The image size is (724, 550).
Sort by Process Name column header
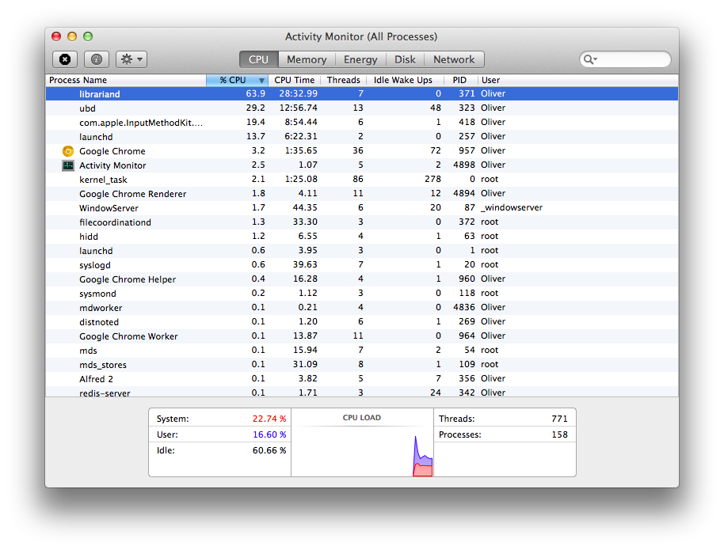pos(126,80)
